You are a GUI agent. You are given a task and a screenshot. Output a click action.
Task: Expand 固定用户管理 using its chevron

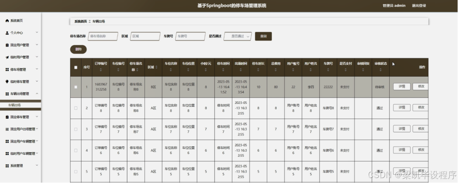click(37, 45)
